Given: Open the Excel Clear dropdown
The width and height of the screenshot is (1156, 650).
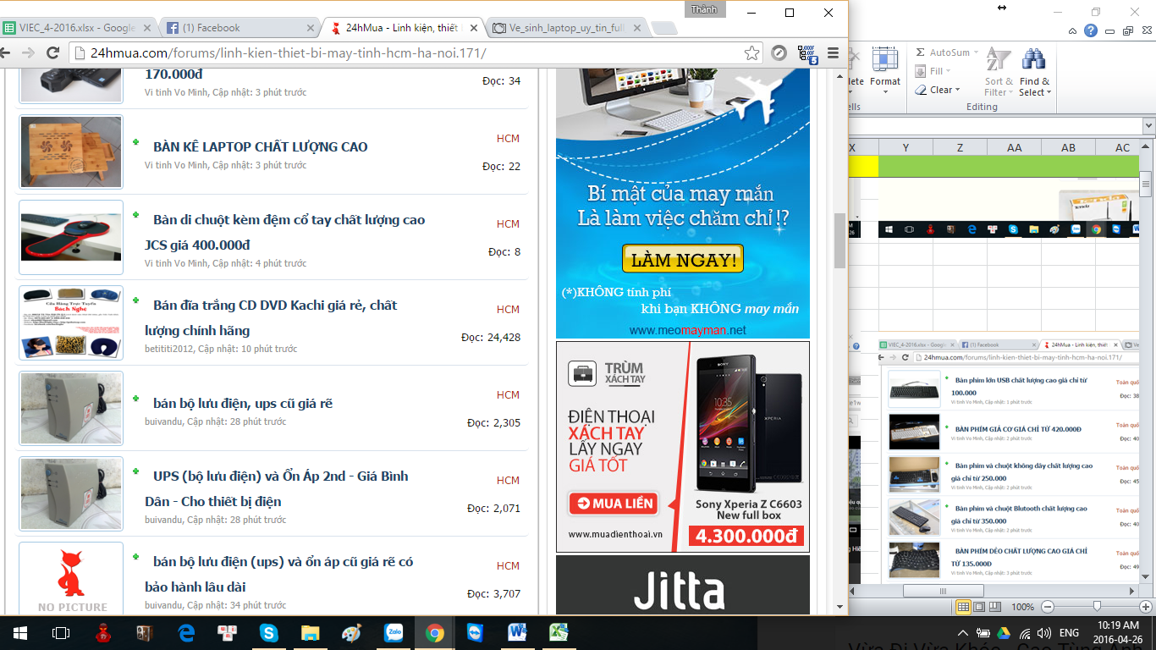Looking at the screenshot, I should (938, 90).
